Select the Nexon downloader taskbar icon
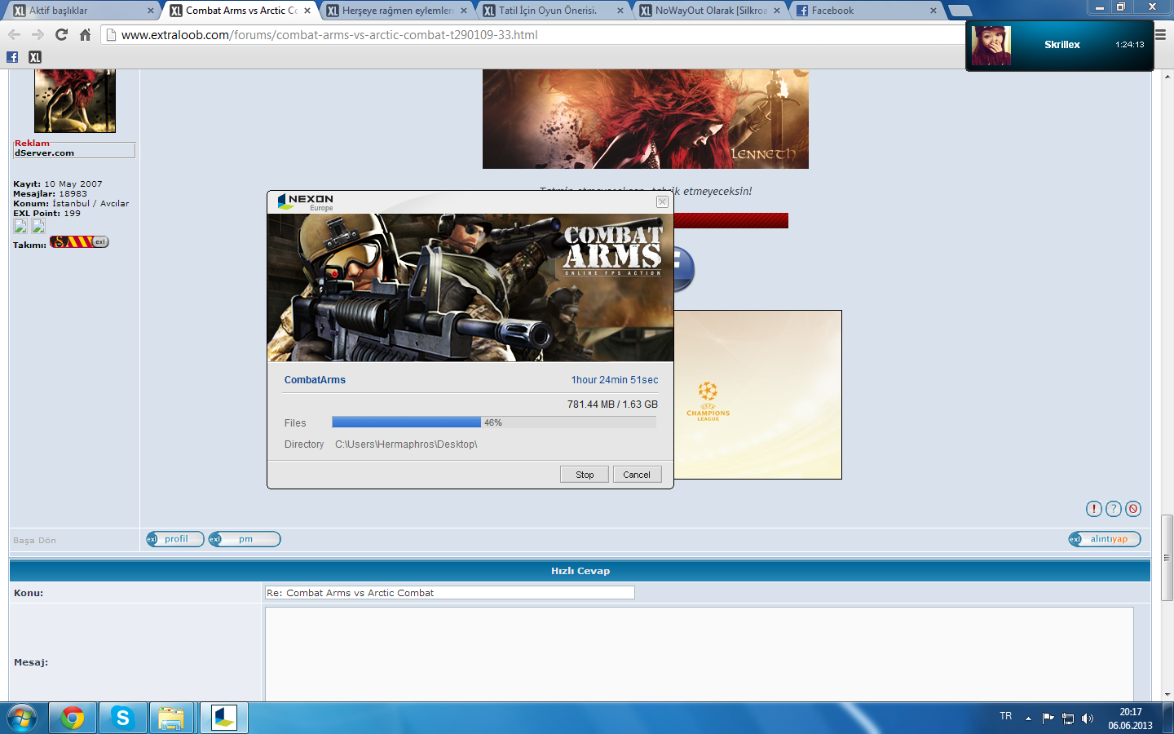1174x734 pixels. tap(223, 718)
